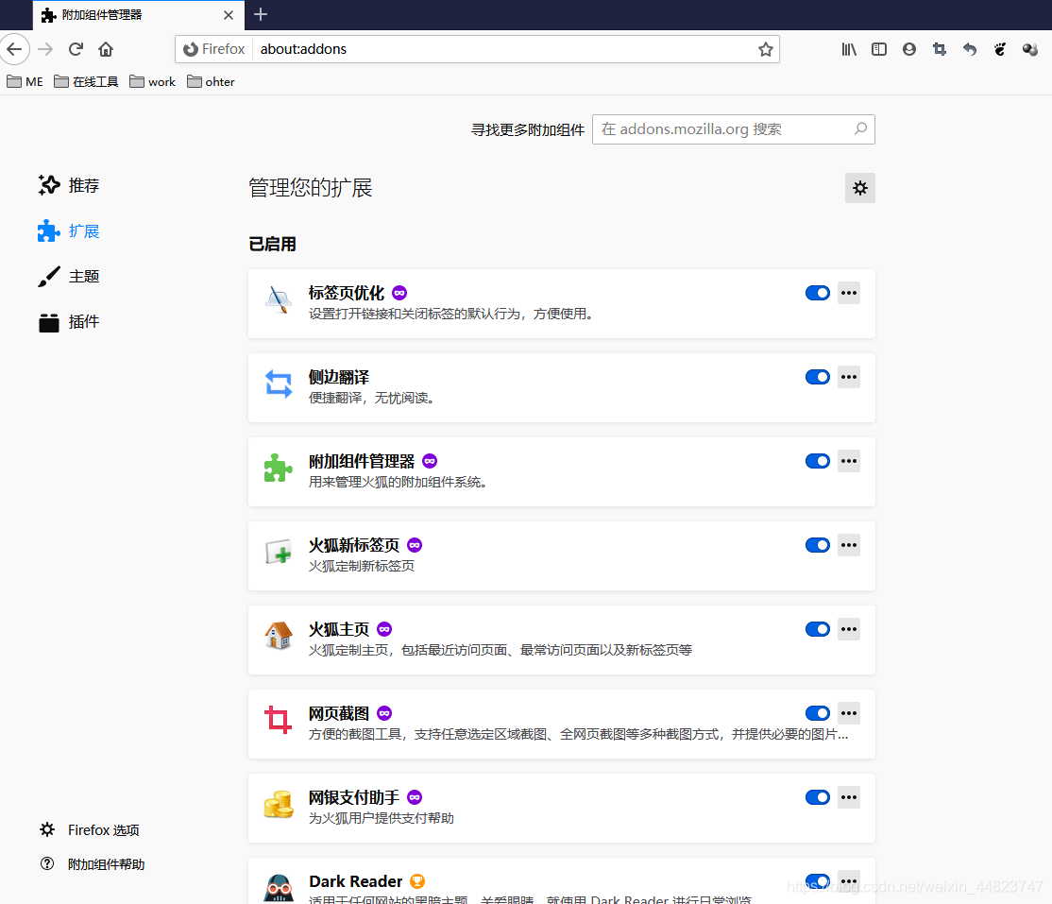
Task: Expand the ellipsis menu for 附加组件管理器
Action: click(849, 461)
